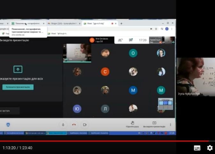Click the red YouTube progress bar
Image resolution: width=215 pixels, height=154 pixels.
tap(105, 141)
